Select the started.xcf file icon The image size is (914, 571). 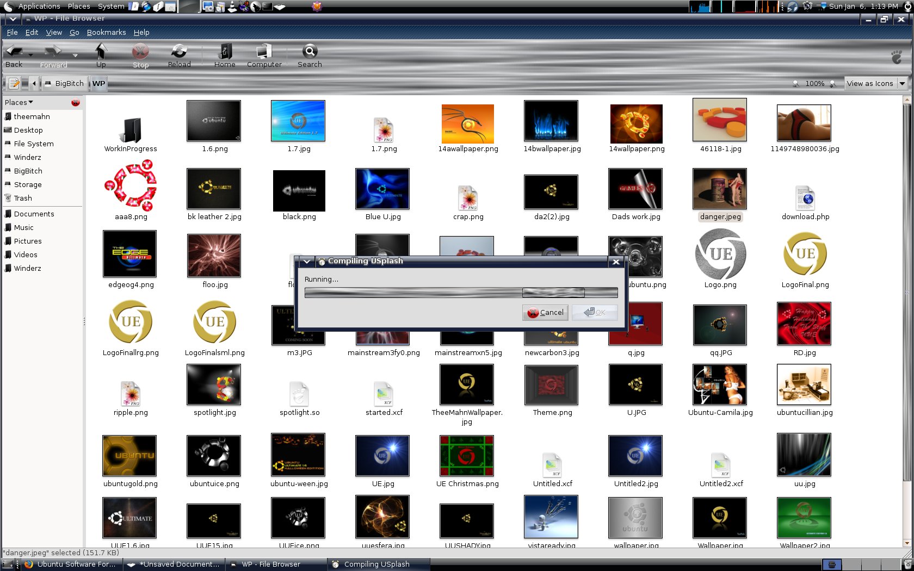coord(384,394)
